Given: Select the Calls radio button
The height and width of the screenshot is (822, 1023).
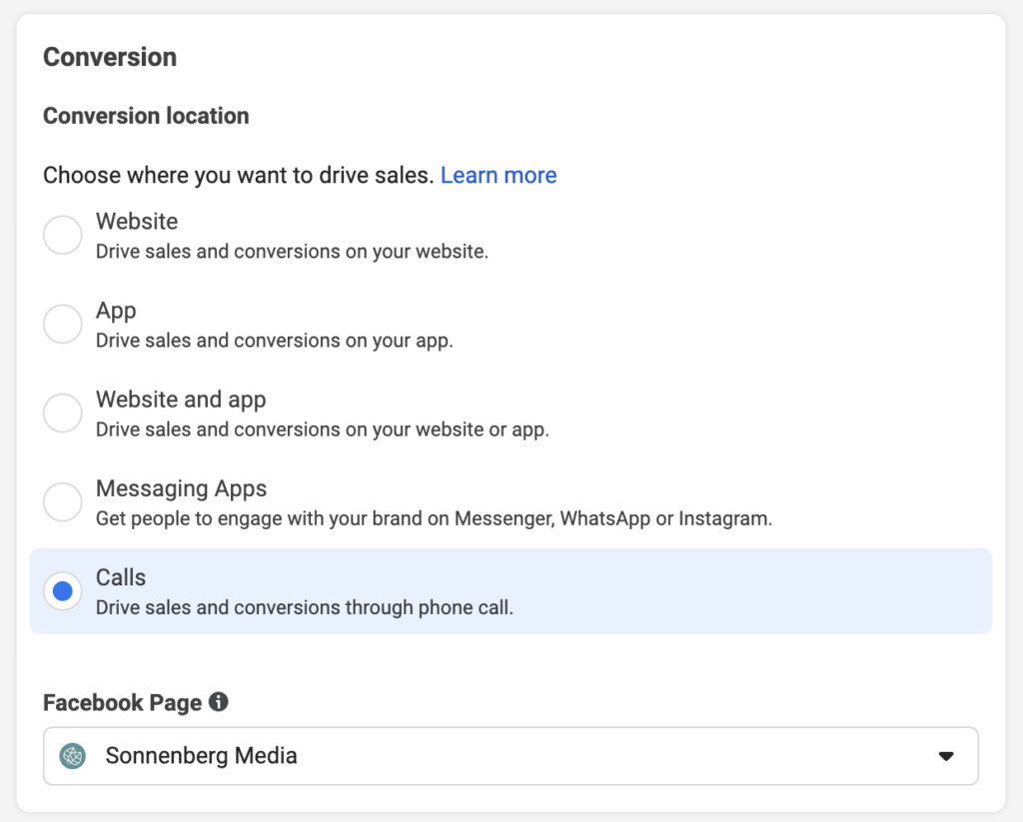Looking at the screenshot, I should (x=62, y=591).
